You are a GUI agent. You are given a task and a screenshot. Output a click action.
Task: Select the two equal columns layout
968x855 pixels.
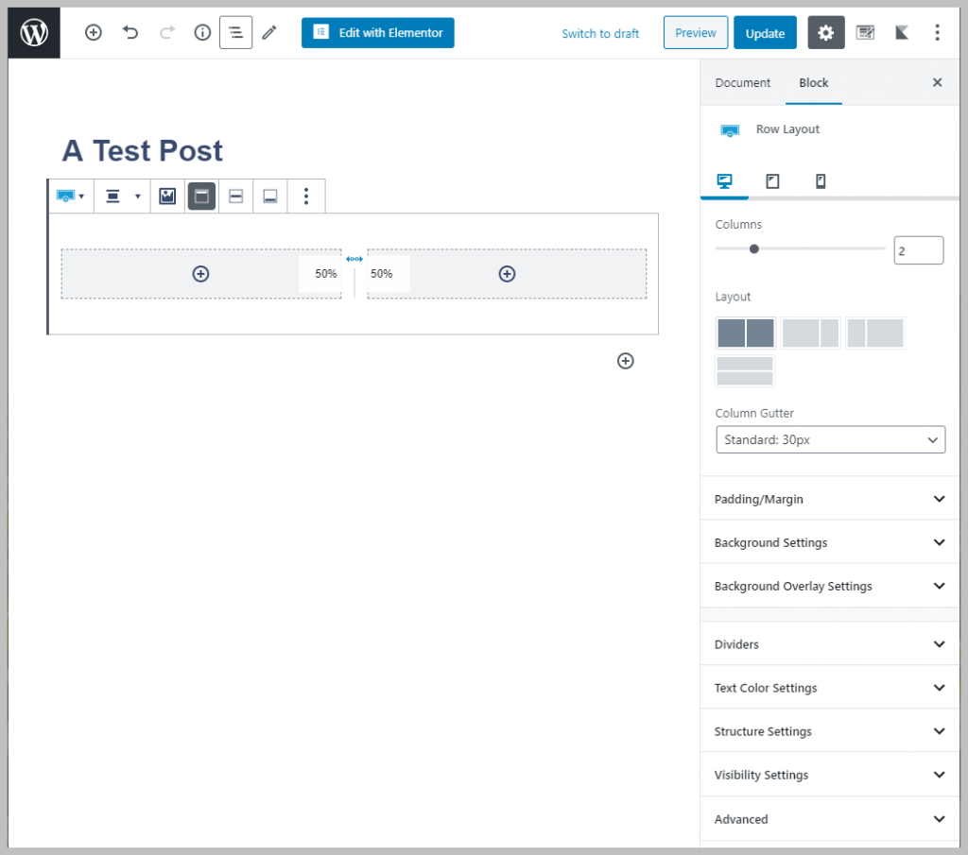click(746, 333)
